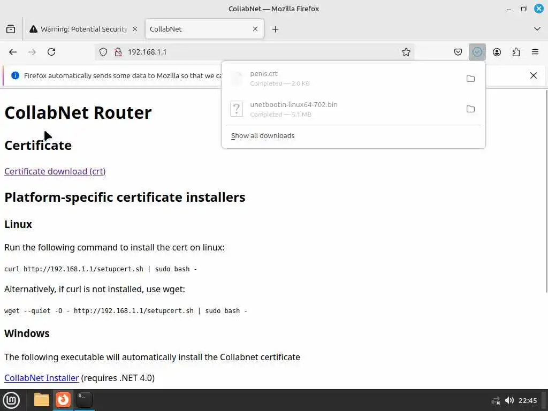Click the Platform-specific certificate installers heading
548x411 pixels.
coord(125,197)
